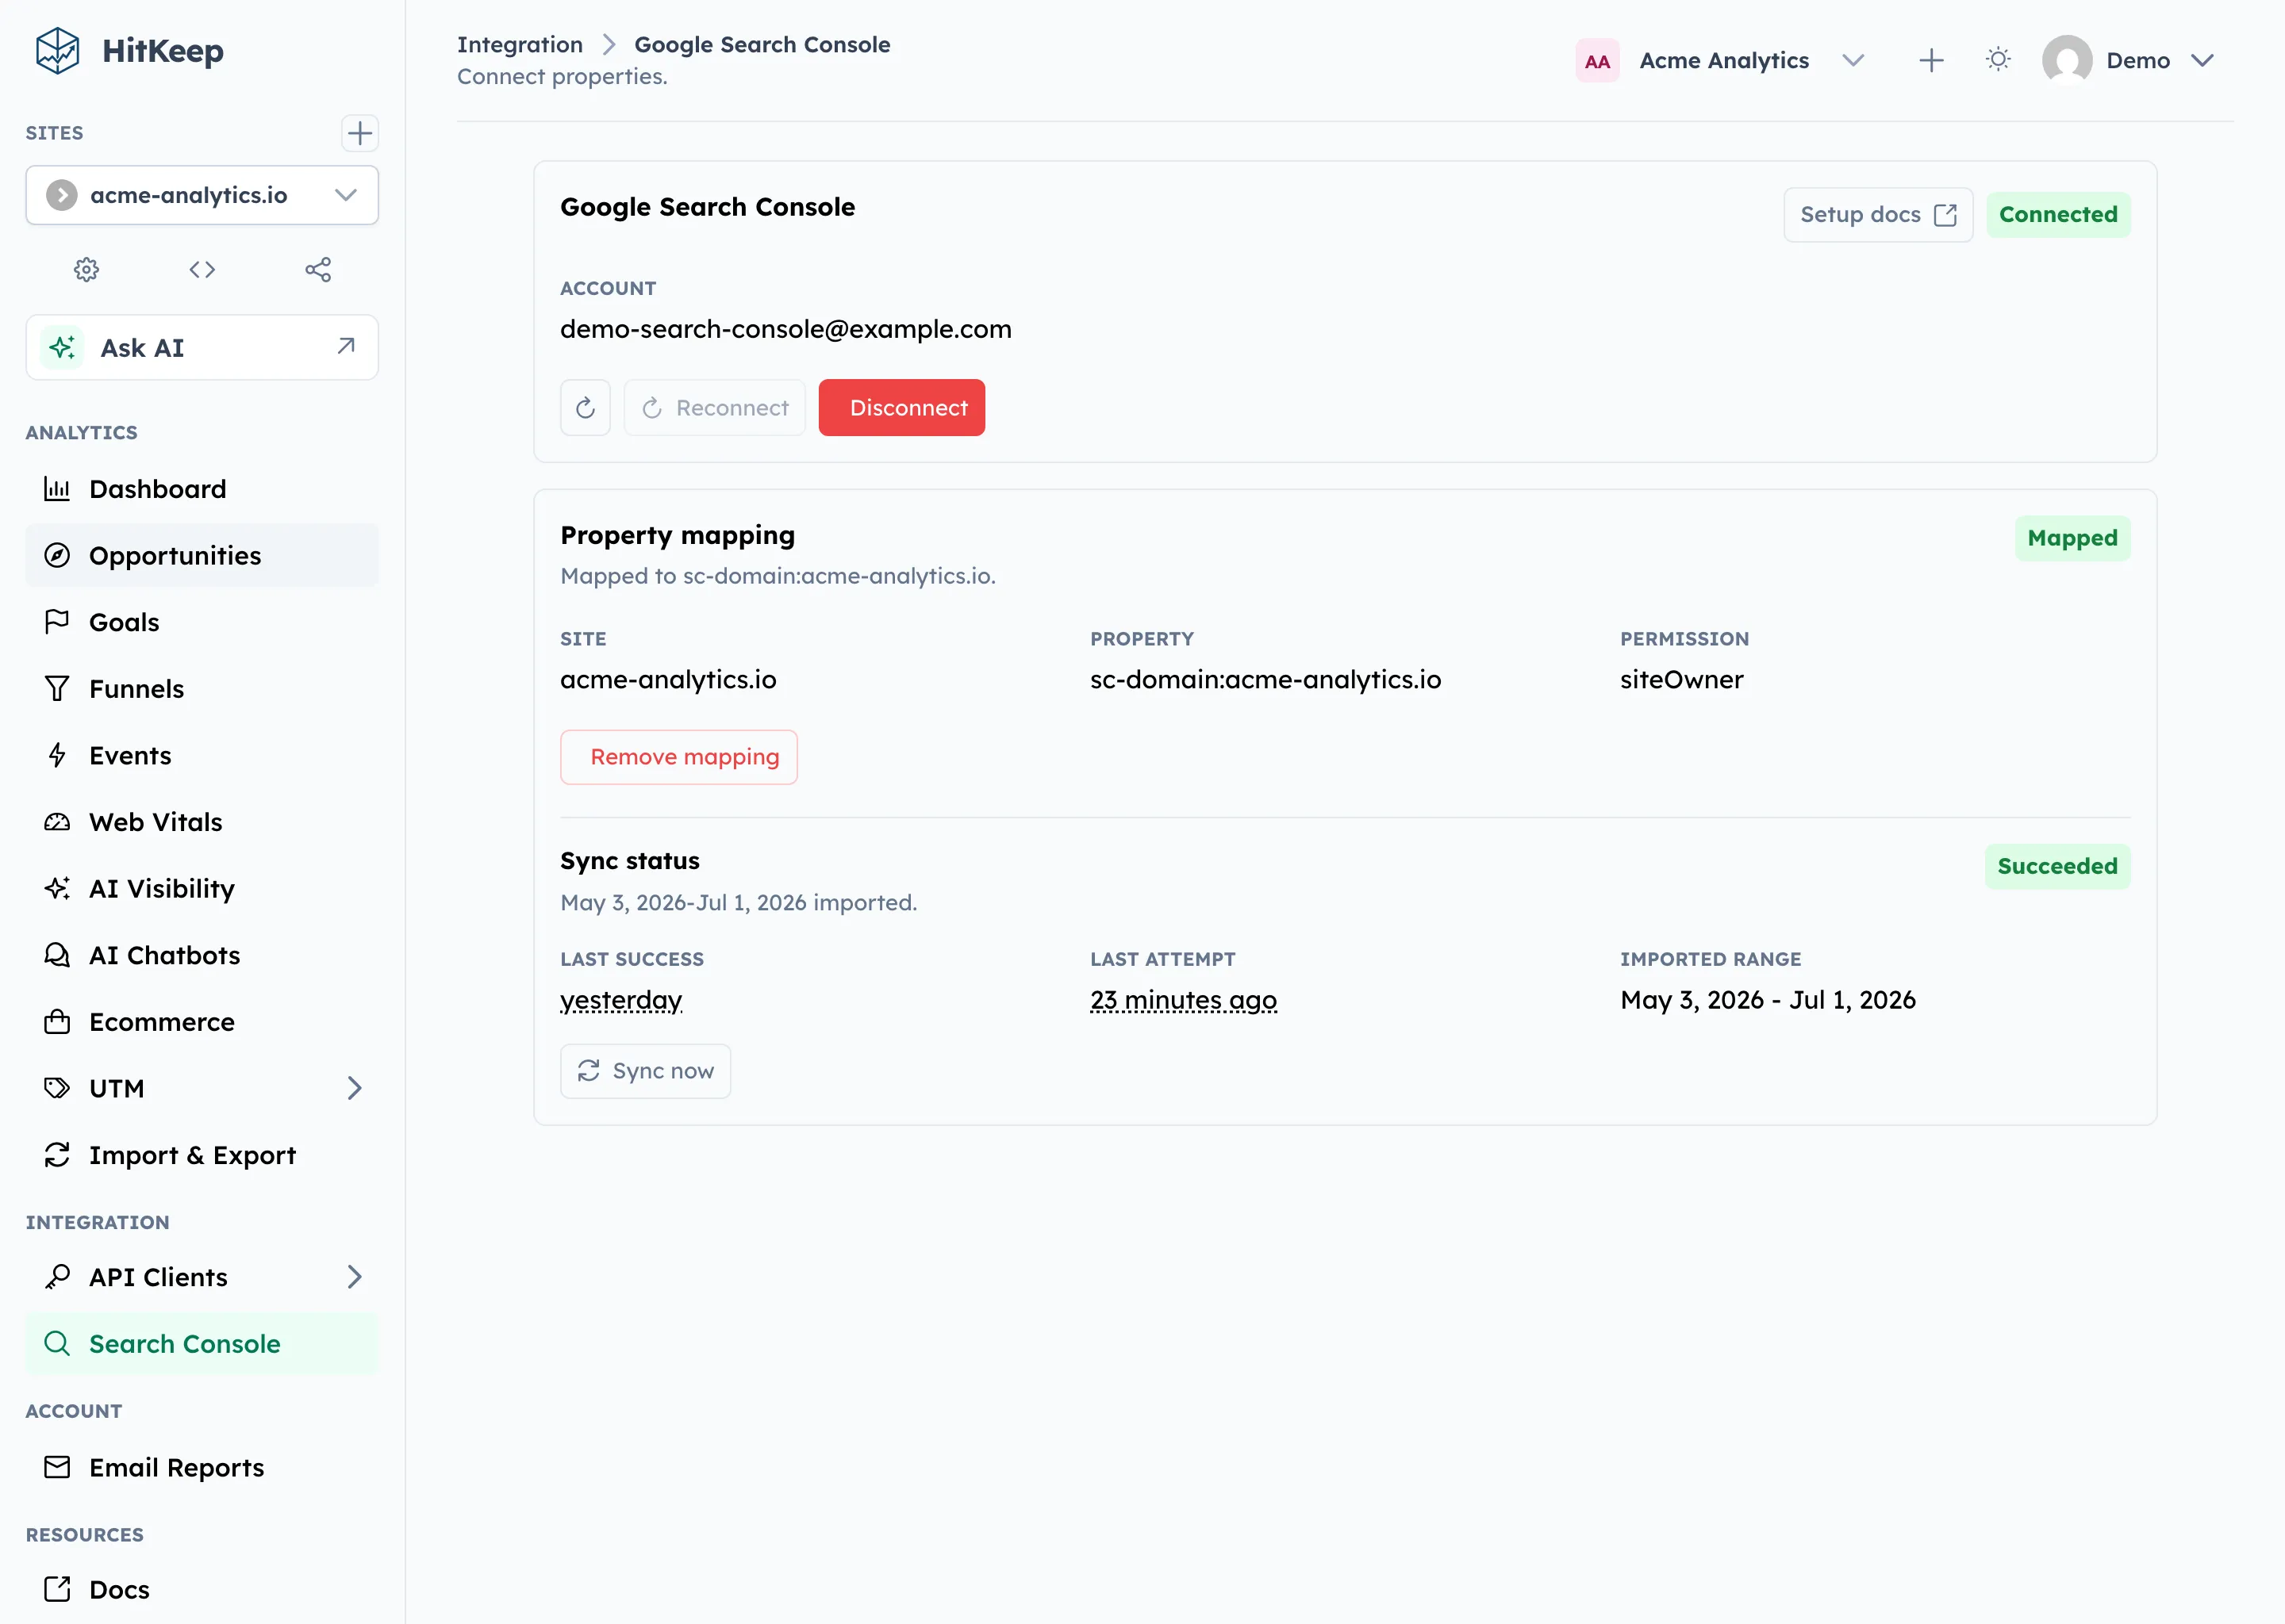Open Acme Analytics team dropdown
The width and height of the screenshot is (2285, 1624).
[1721, 61]
